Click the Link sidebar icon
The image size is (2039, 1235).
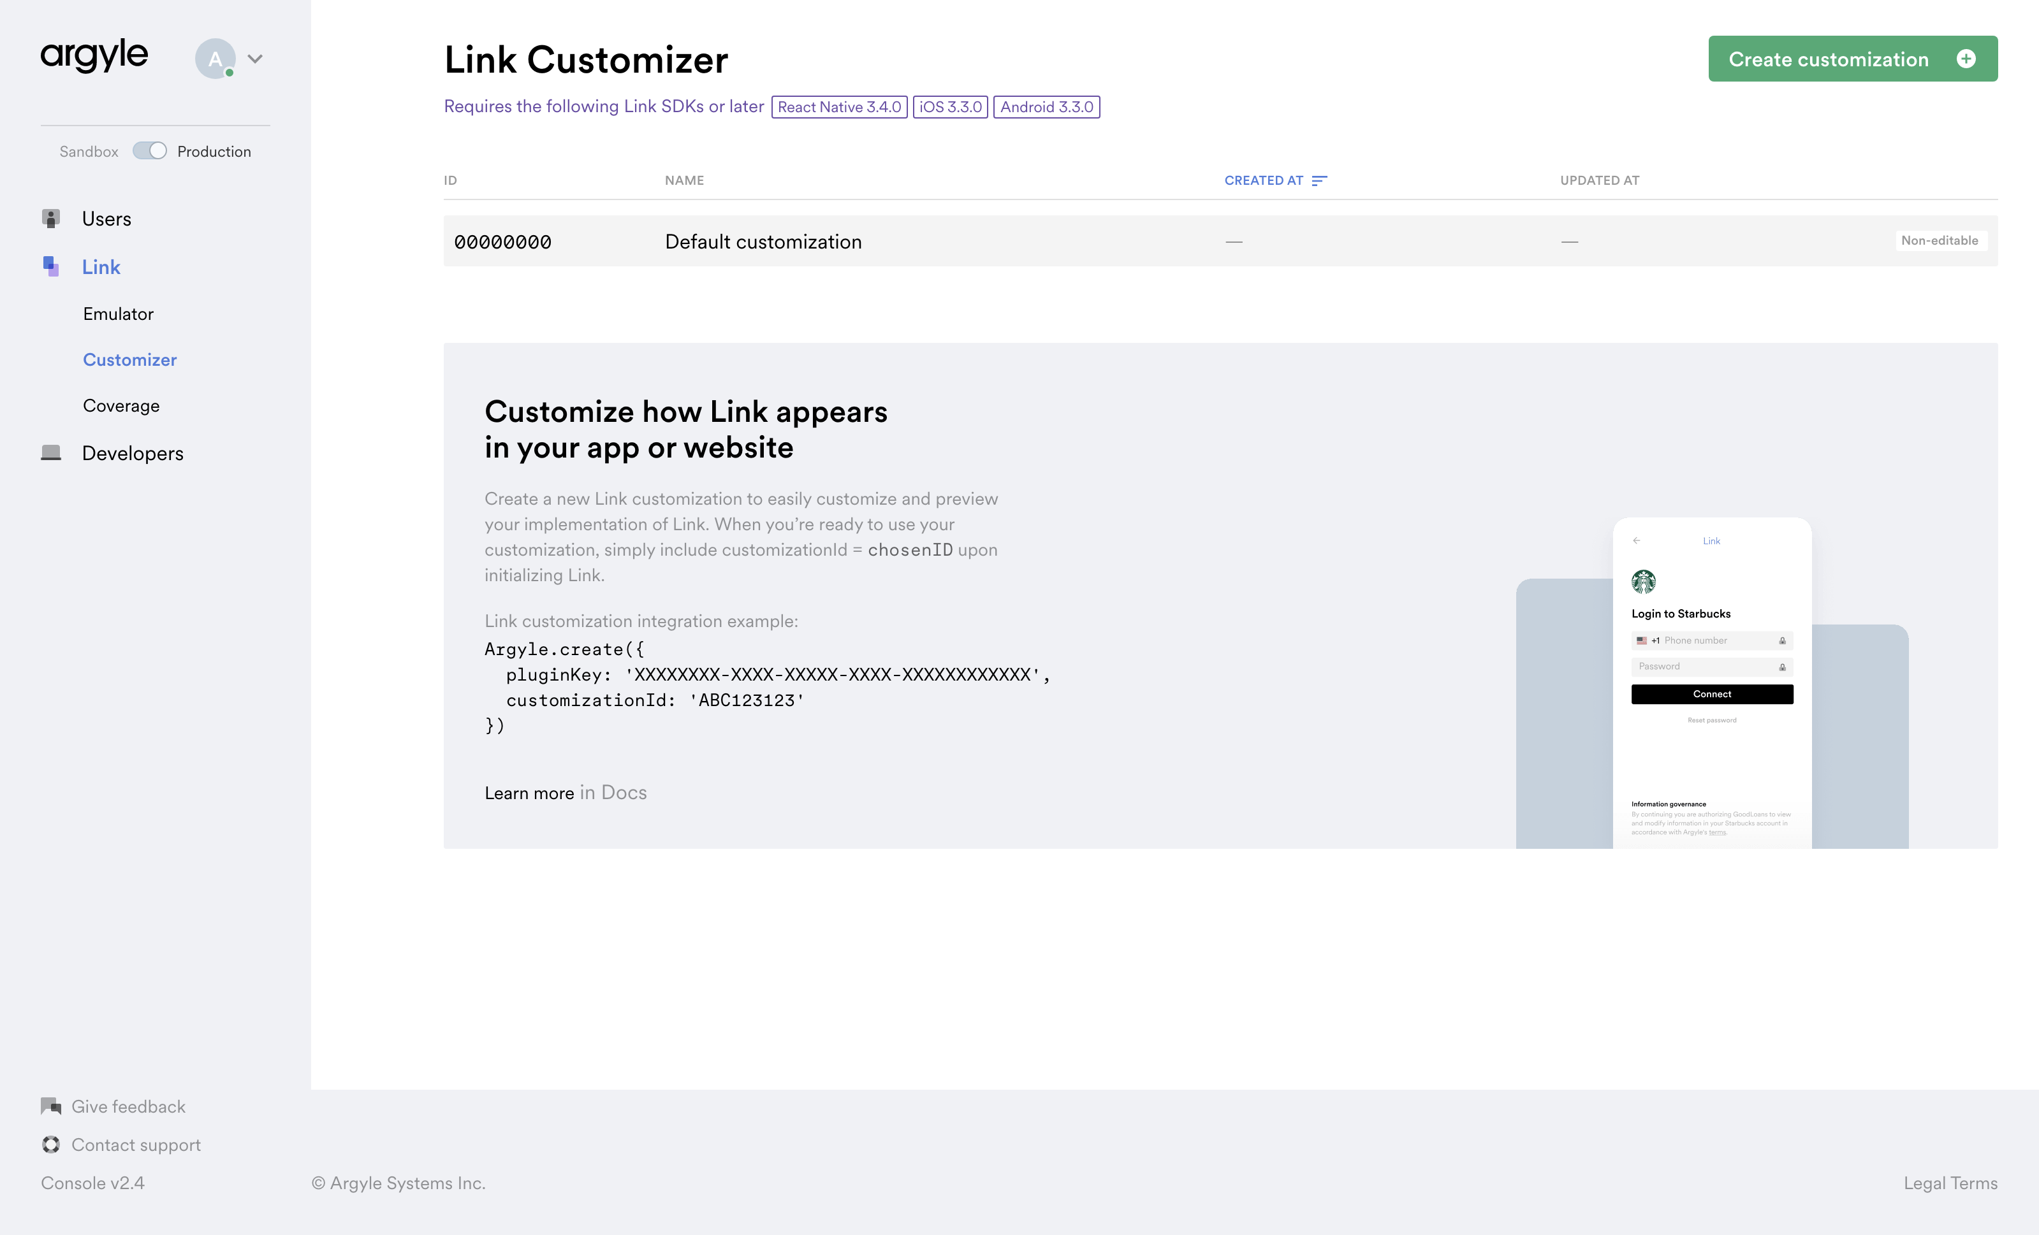(x=51, y=266)
